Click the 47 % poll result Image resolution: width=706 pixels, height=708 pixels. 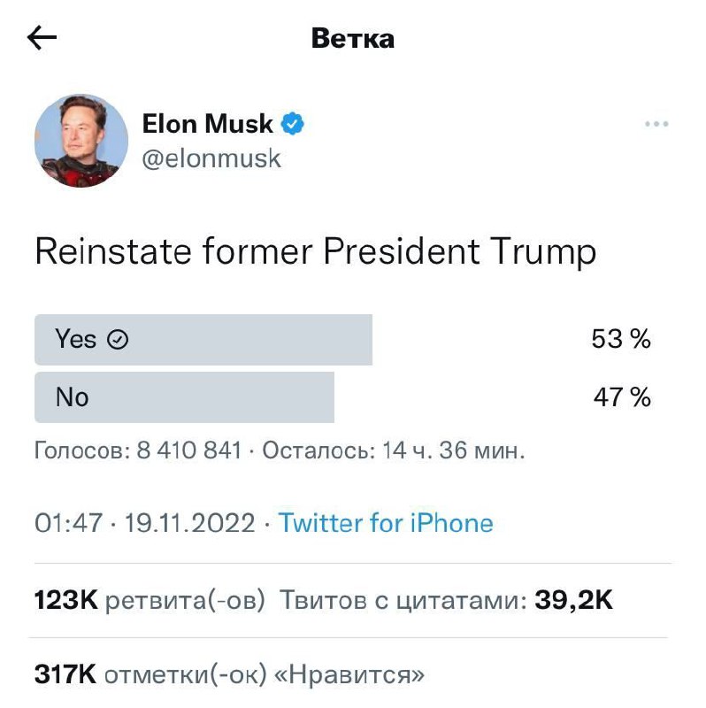[622, 397]
